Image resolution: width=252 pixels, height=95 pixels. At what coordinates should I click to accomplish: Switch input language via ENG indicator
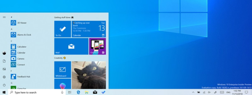tap(228, 92)
